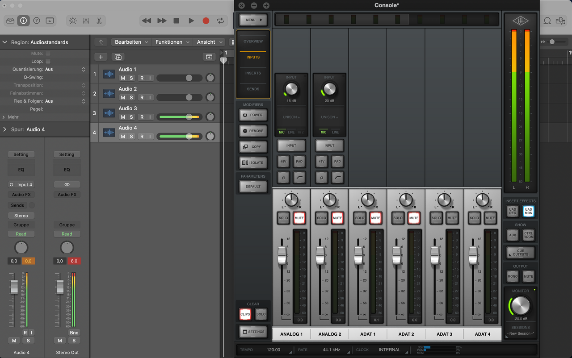Click the duplicate track icon
The width and height of the screenshot is (572, 358).
pos(118,57)
